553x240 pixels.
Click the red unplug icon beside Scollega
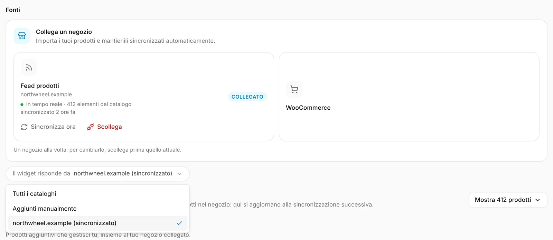tap(90, 127)
